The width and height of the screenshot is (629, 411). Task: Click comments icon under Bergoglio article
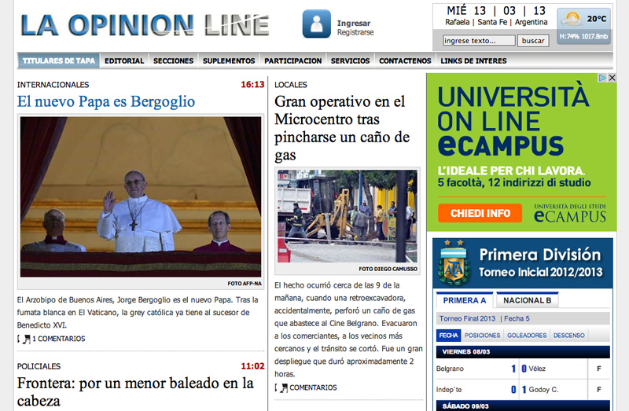coord(26,339)
